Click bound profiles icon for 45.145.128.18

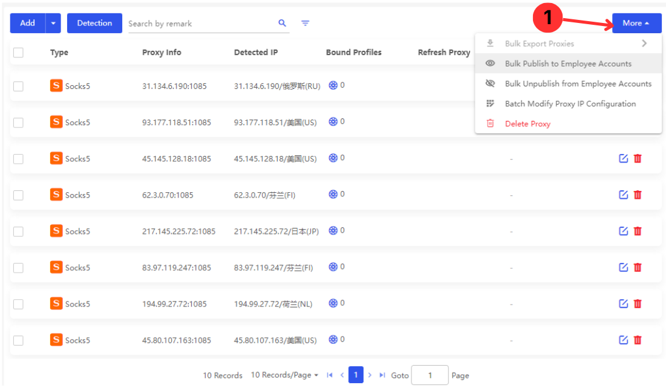333,158
